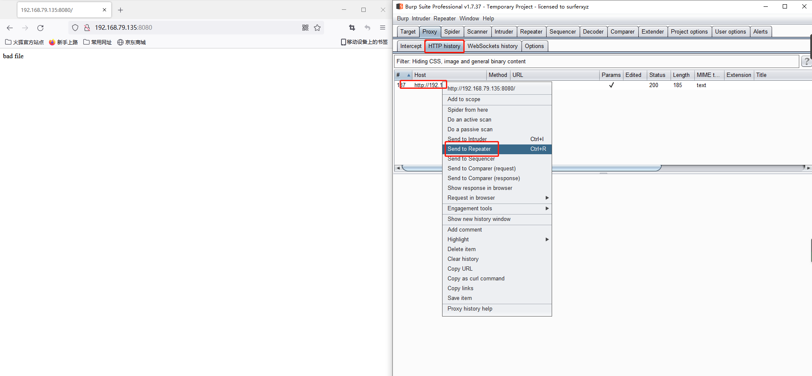
Task: Switch to the Sequencer tab
Action: 563,32
